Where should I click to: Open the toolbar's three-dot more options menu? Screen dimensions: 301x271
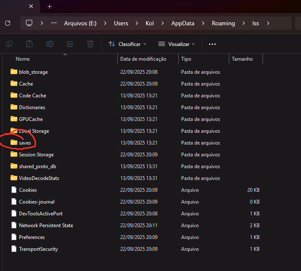[212, 44]
